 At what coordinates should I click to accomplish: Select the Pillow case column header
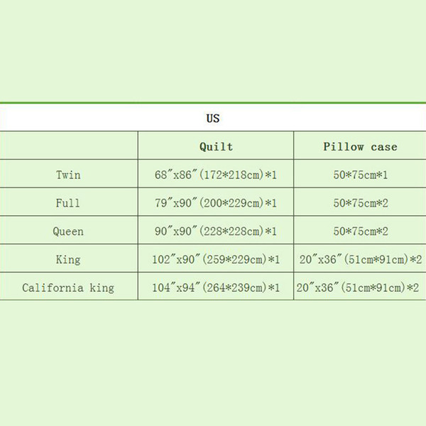(x=360, y=147)
